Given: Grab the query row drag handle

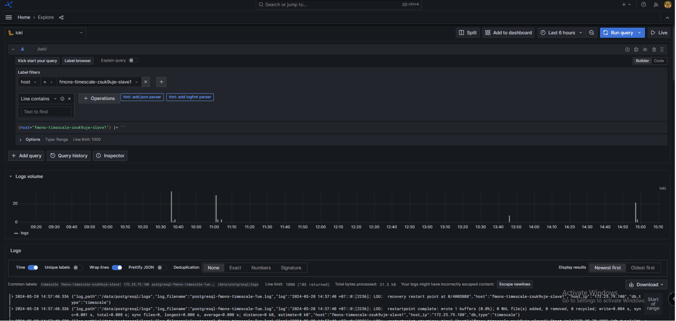Looking at the screenshot, I should tap(663, 49).
